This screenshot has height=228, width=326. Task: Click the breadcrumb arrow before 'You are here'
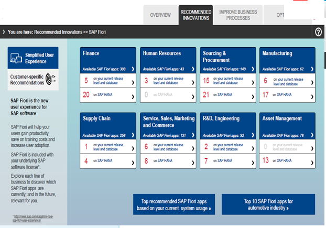(x=4, y=32)
